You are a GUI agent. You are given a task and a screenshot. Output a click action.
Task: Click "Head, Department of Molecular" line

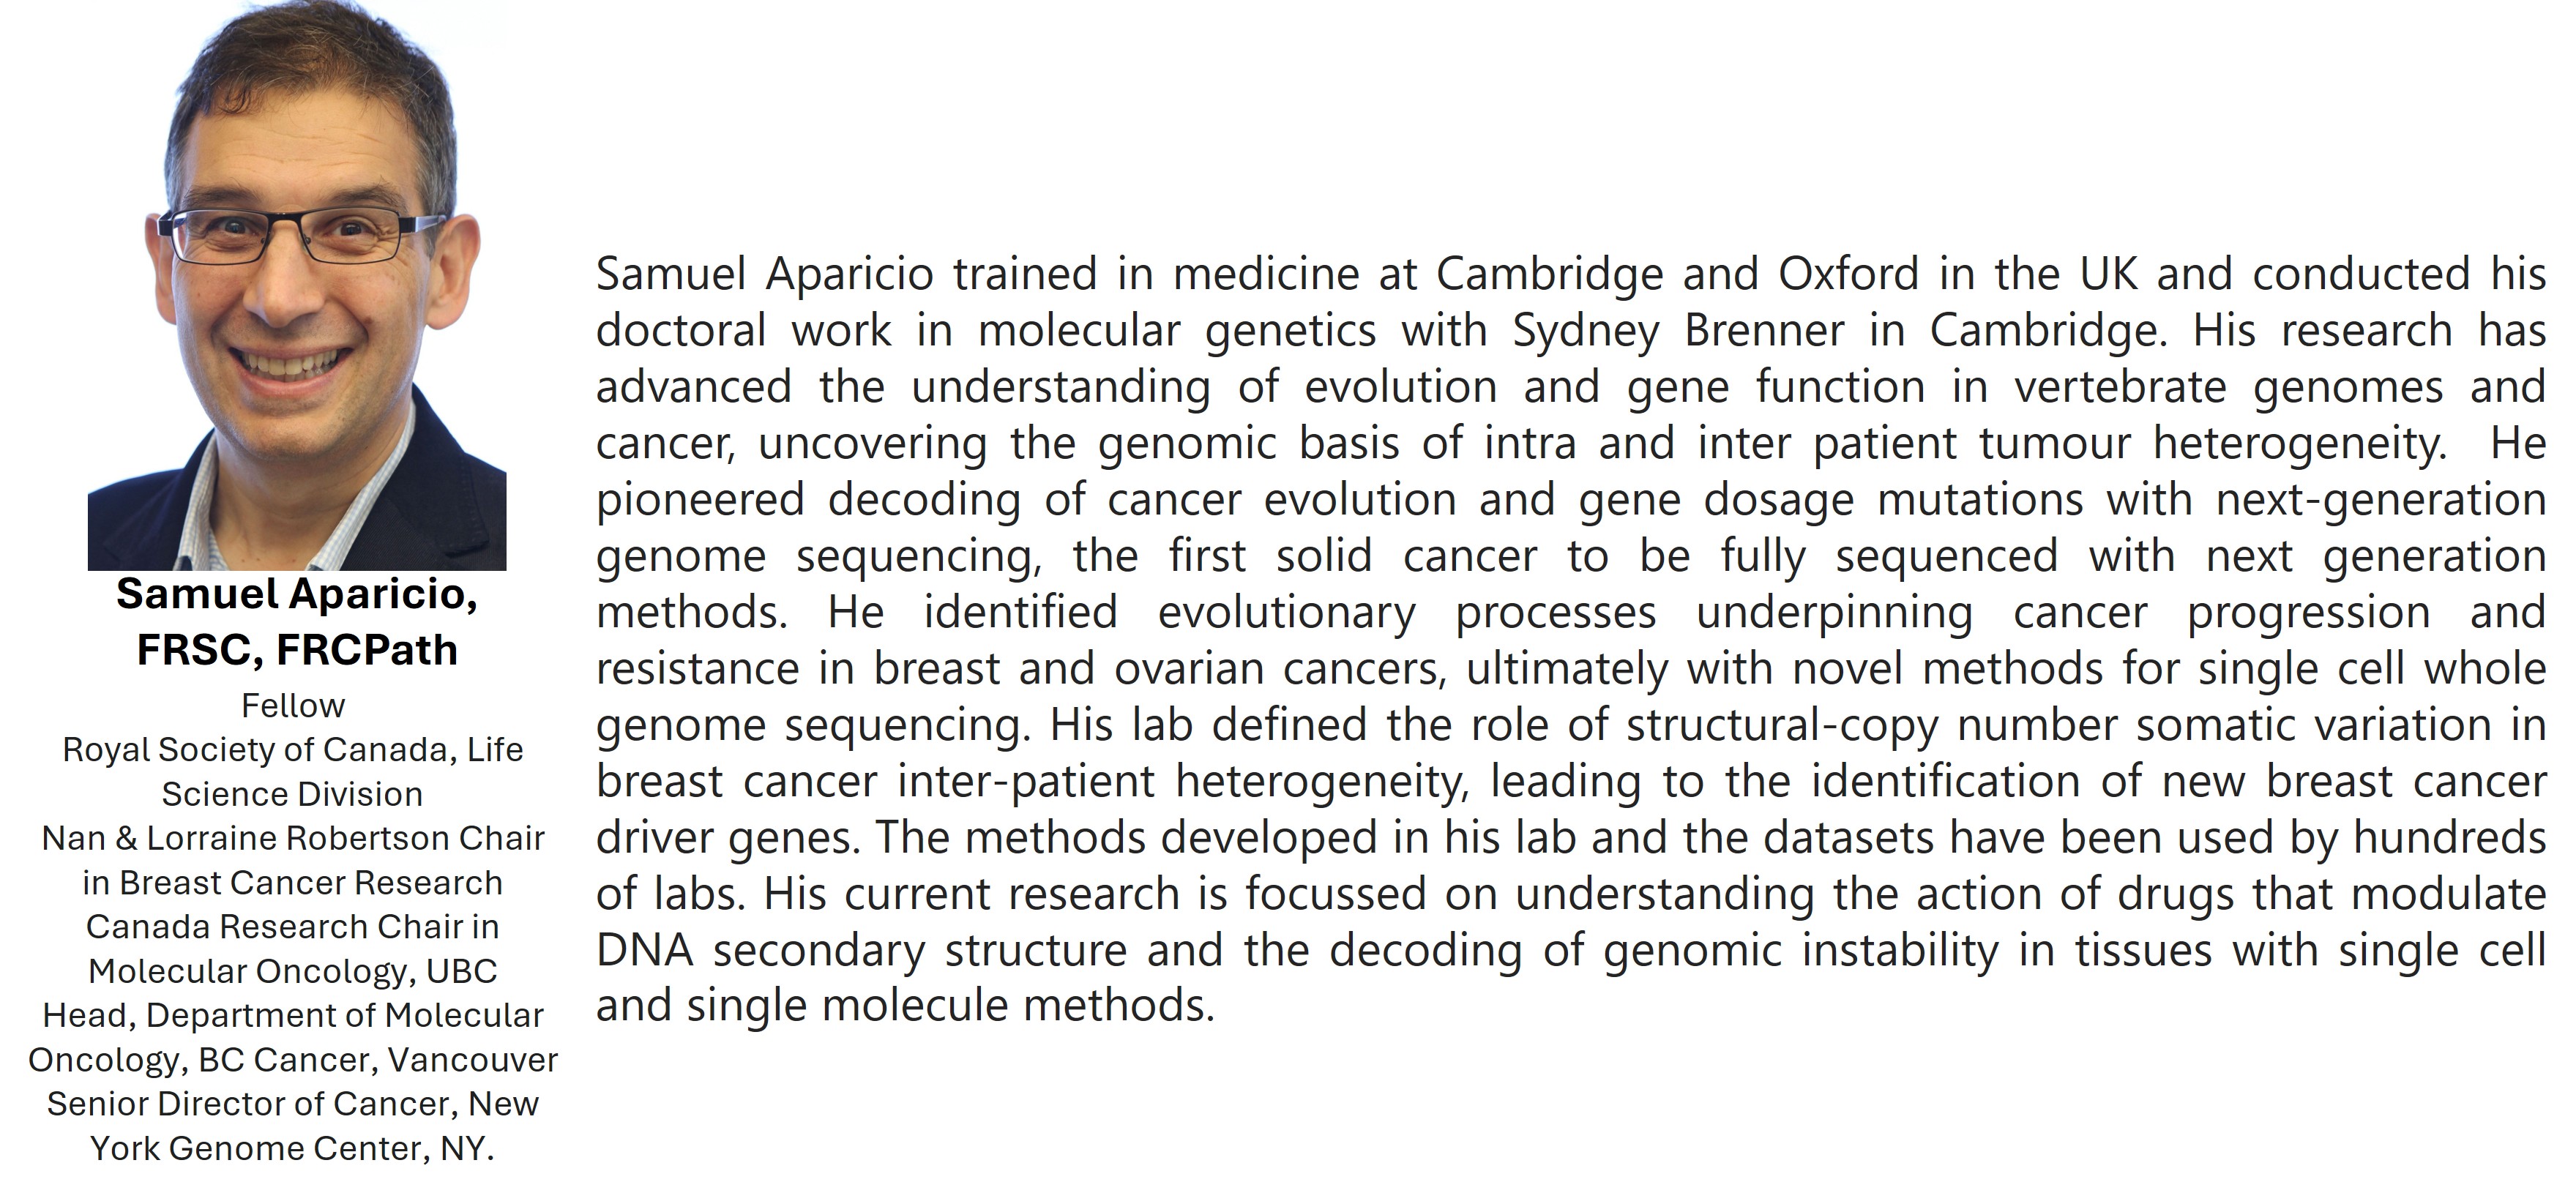click(293, 1015)
